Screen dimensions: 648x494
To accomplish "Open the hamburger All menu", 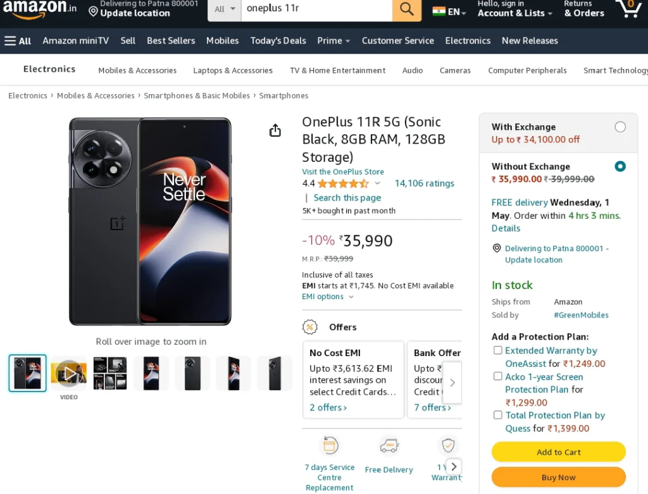I will point(18,41).
